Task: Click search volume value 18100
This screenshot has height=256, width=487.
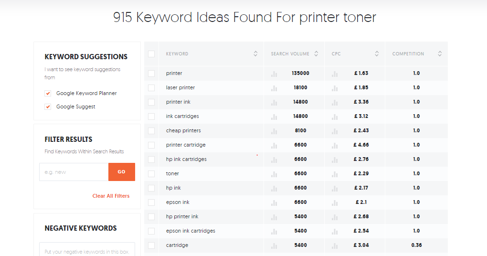Action: click(300, 87)
